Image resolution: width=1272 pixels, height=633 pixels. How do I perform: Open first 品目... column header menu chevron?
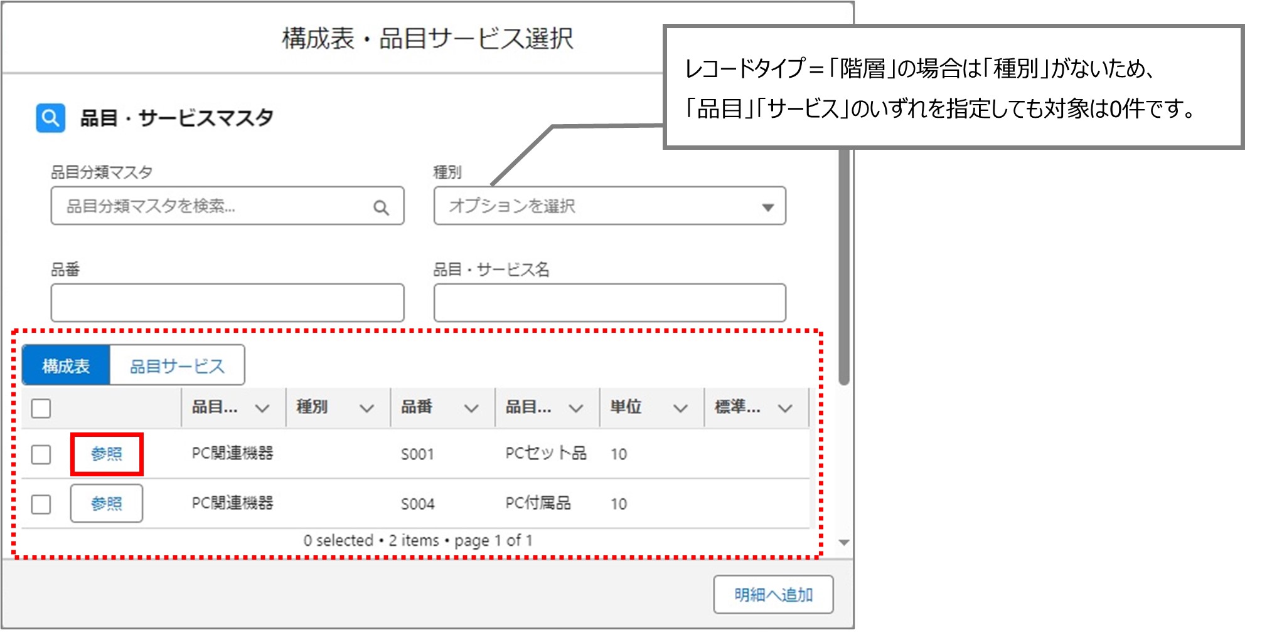pyautogui.click(x=262, y=408)
